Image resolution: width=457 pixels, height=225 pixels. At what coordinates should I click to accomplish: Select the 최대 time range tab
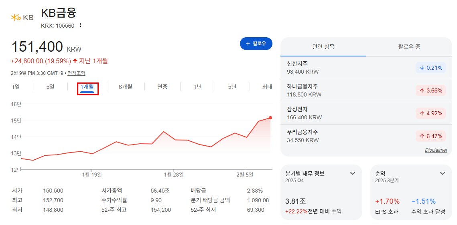click(x=267, y=86)
